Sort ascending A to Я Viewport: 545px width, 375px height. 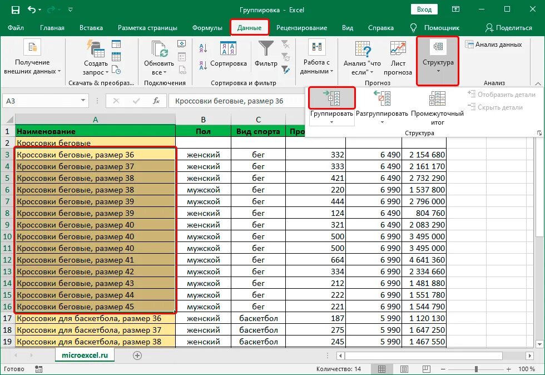click(203, 48)
